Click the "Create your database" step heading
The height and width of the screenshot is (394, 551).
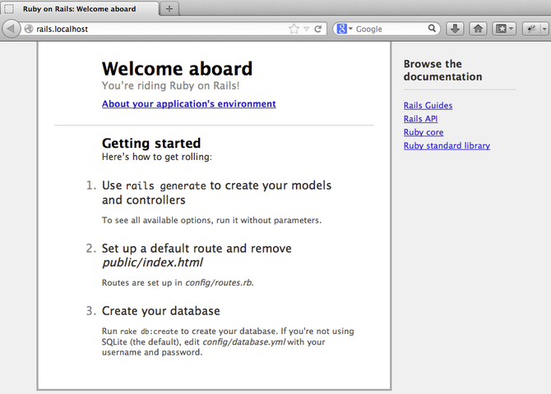(x=161, y=311)
